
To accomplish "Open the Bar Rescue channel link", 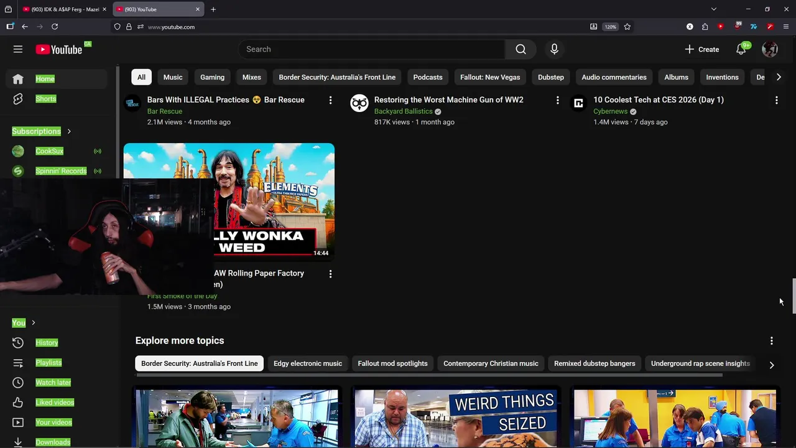I will coord(165,111).
